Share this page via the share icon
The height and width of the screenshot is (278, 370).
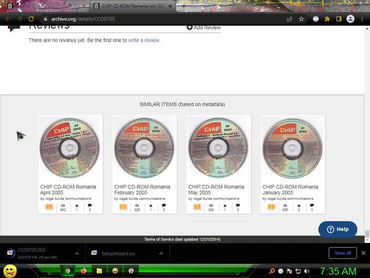coord(290,19)
